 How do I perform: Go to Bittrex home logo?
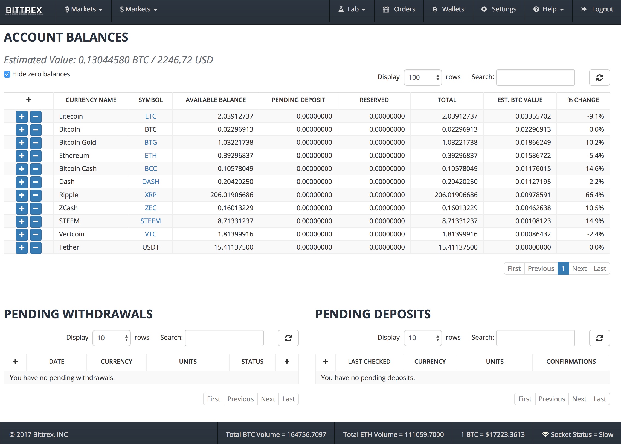24,10
